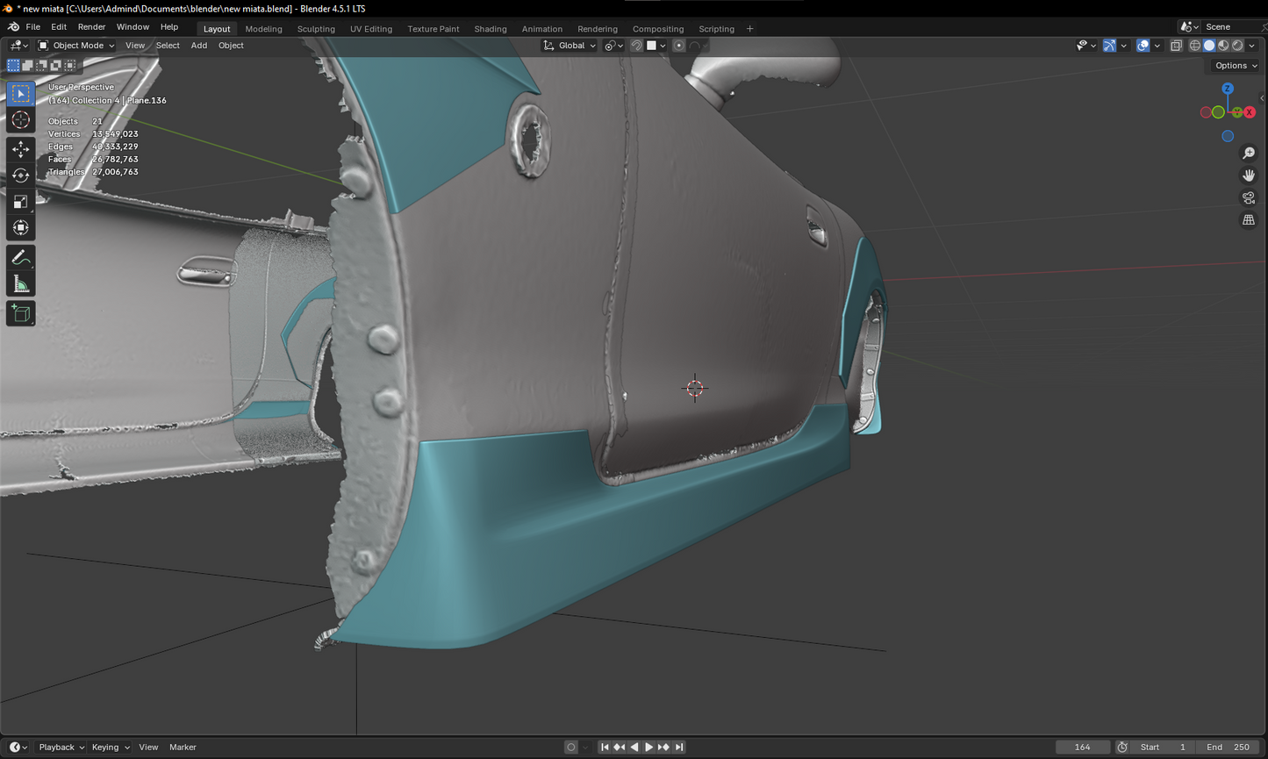
Task: Select the Cursor tool in toolbar
Action: pyautogui.click(x=20, y=120)
